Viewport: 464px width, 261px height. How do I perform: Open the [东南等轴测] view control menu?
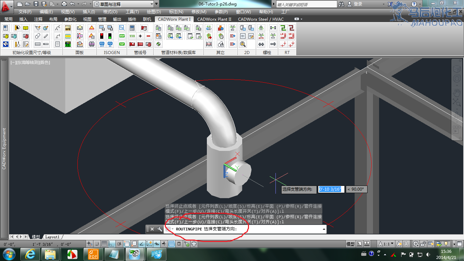(28, 62)
